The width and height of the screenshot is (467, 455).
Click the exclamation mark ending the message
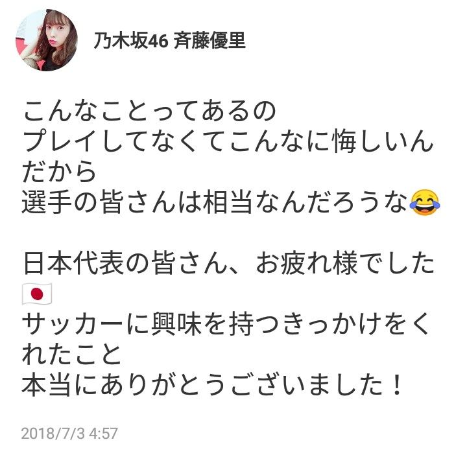click(x=396, y=386)
